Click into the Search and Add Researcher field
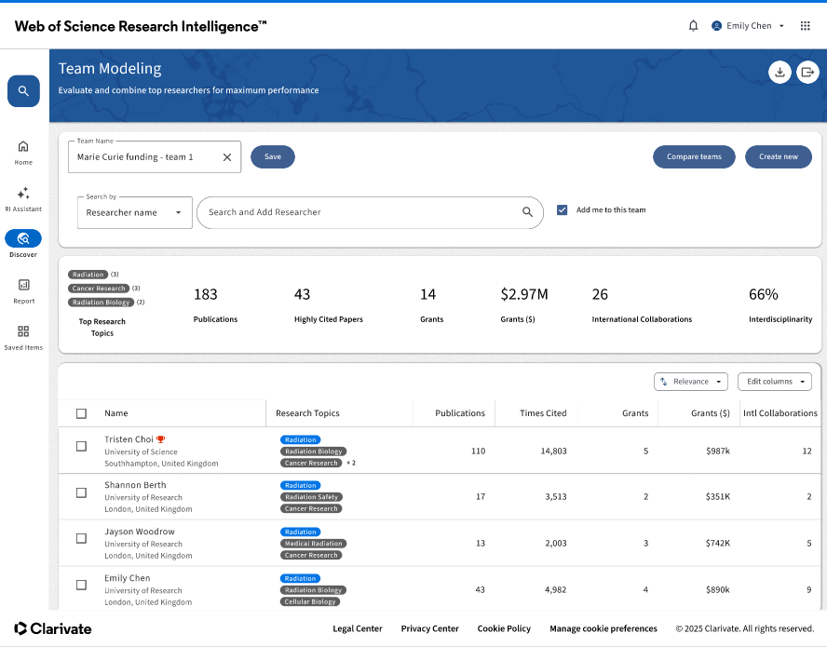This screenshot has height=647, width=827. pyautogui.click(x=359, y=212)
